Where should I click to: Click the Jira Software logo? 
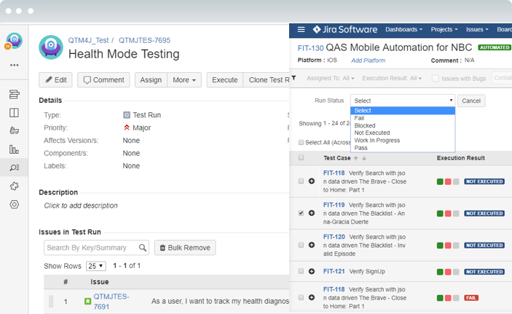[x=344, y=30]
